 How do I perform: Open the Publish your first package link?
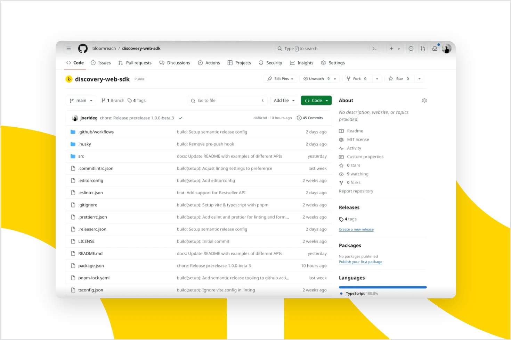tap(360, 262)
